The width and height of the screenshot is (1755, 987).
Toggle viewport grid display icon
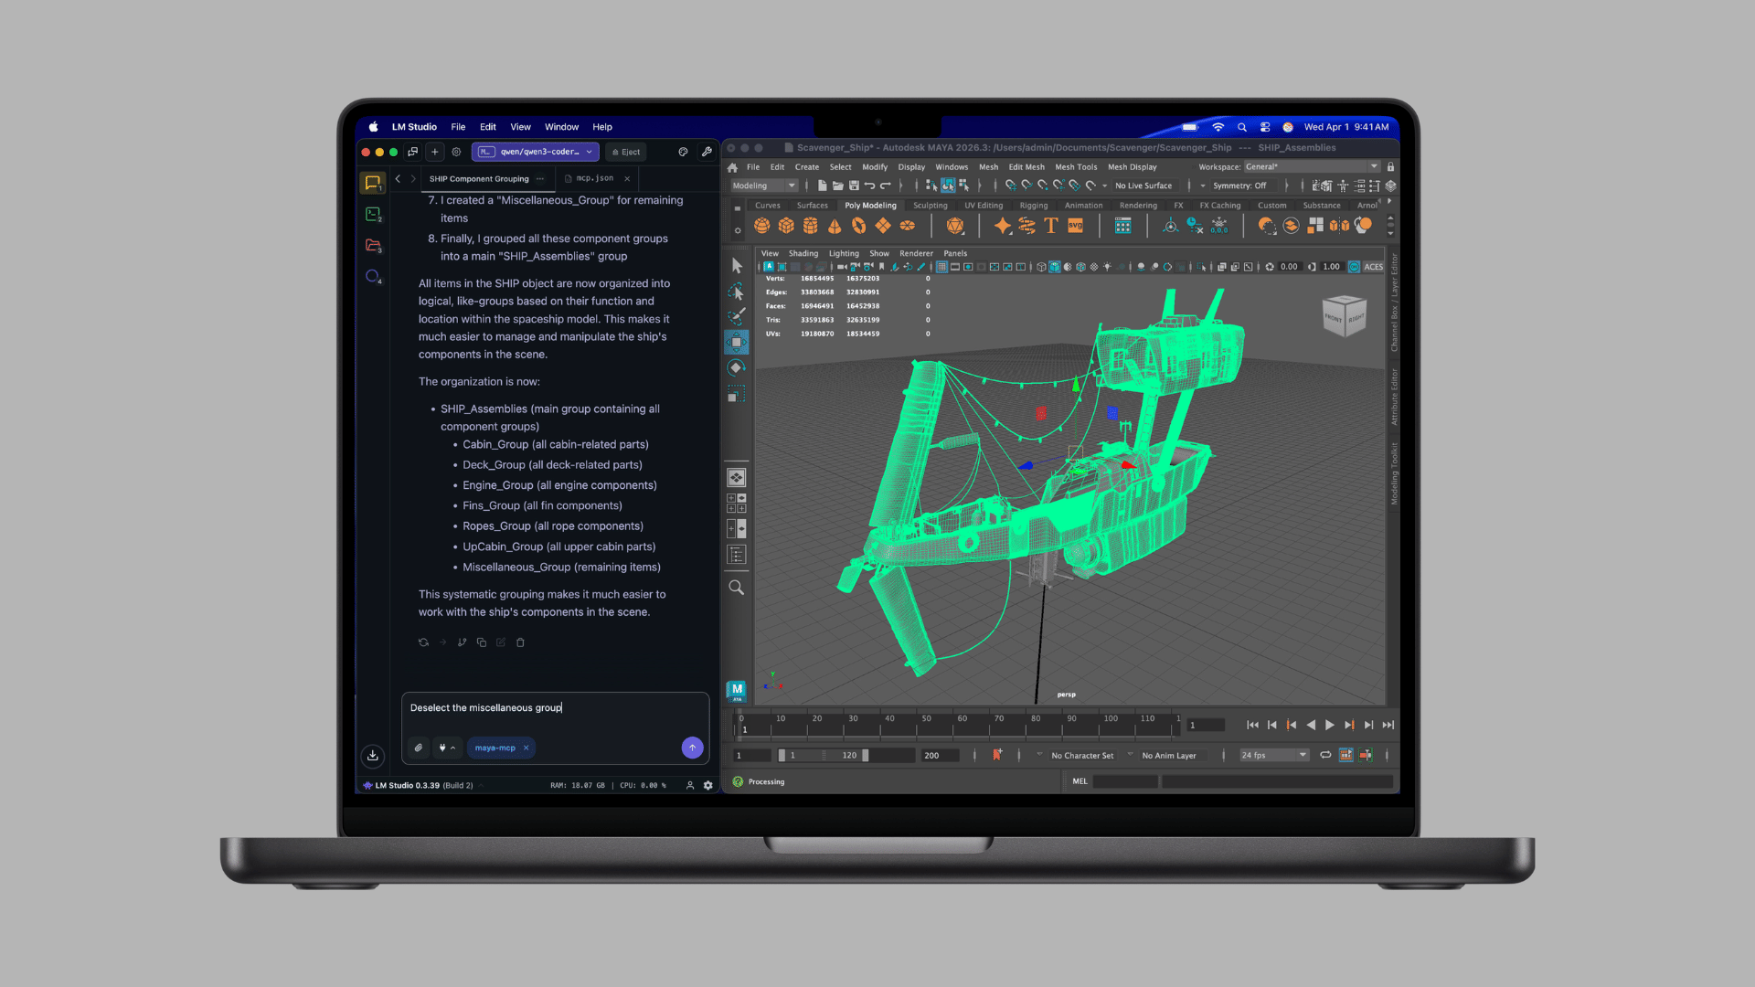(941, 267)
